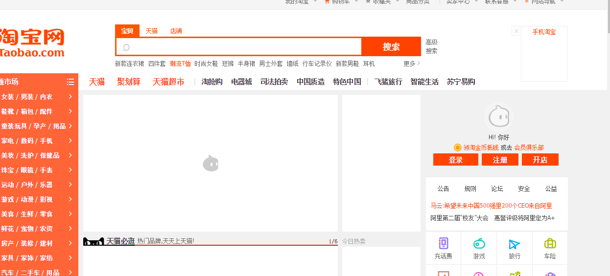Open the 充话费 phone recharge icon

[444, 243]
